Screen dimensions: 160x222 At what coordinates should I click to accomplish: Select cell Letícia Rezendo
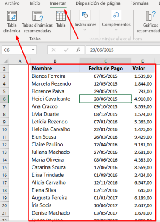(55, 122)
